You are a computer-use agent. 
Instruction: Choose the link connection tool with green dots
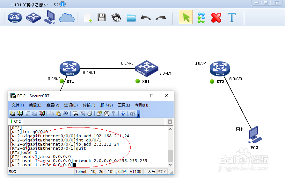201,17
